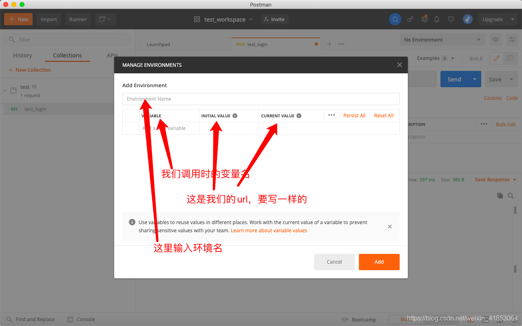Image resolution: width=522 pixels, height=326 pixels.
Task: Click Persist All link
Action: [x=354, y=116]
